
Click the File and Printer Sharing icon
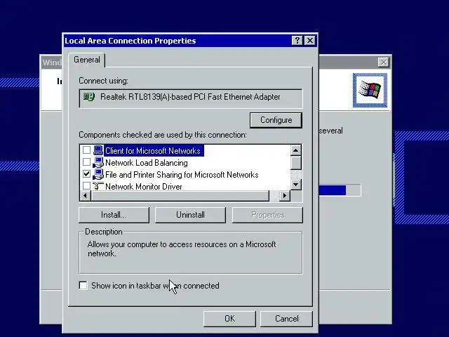[98, 174]
